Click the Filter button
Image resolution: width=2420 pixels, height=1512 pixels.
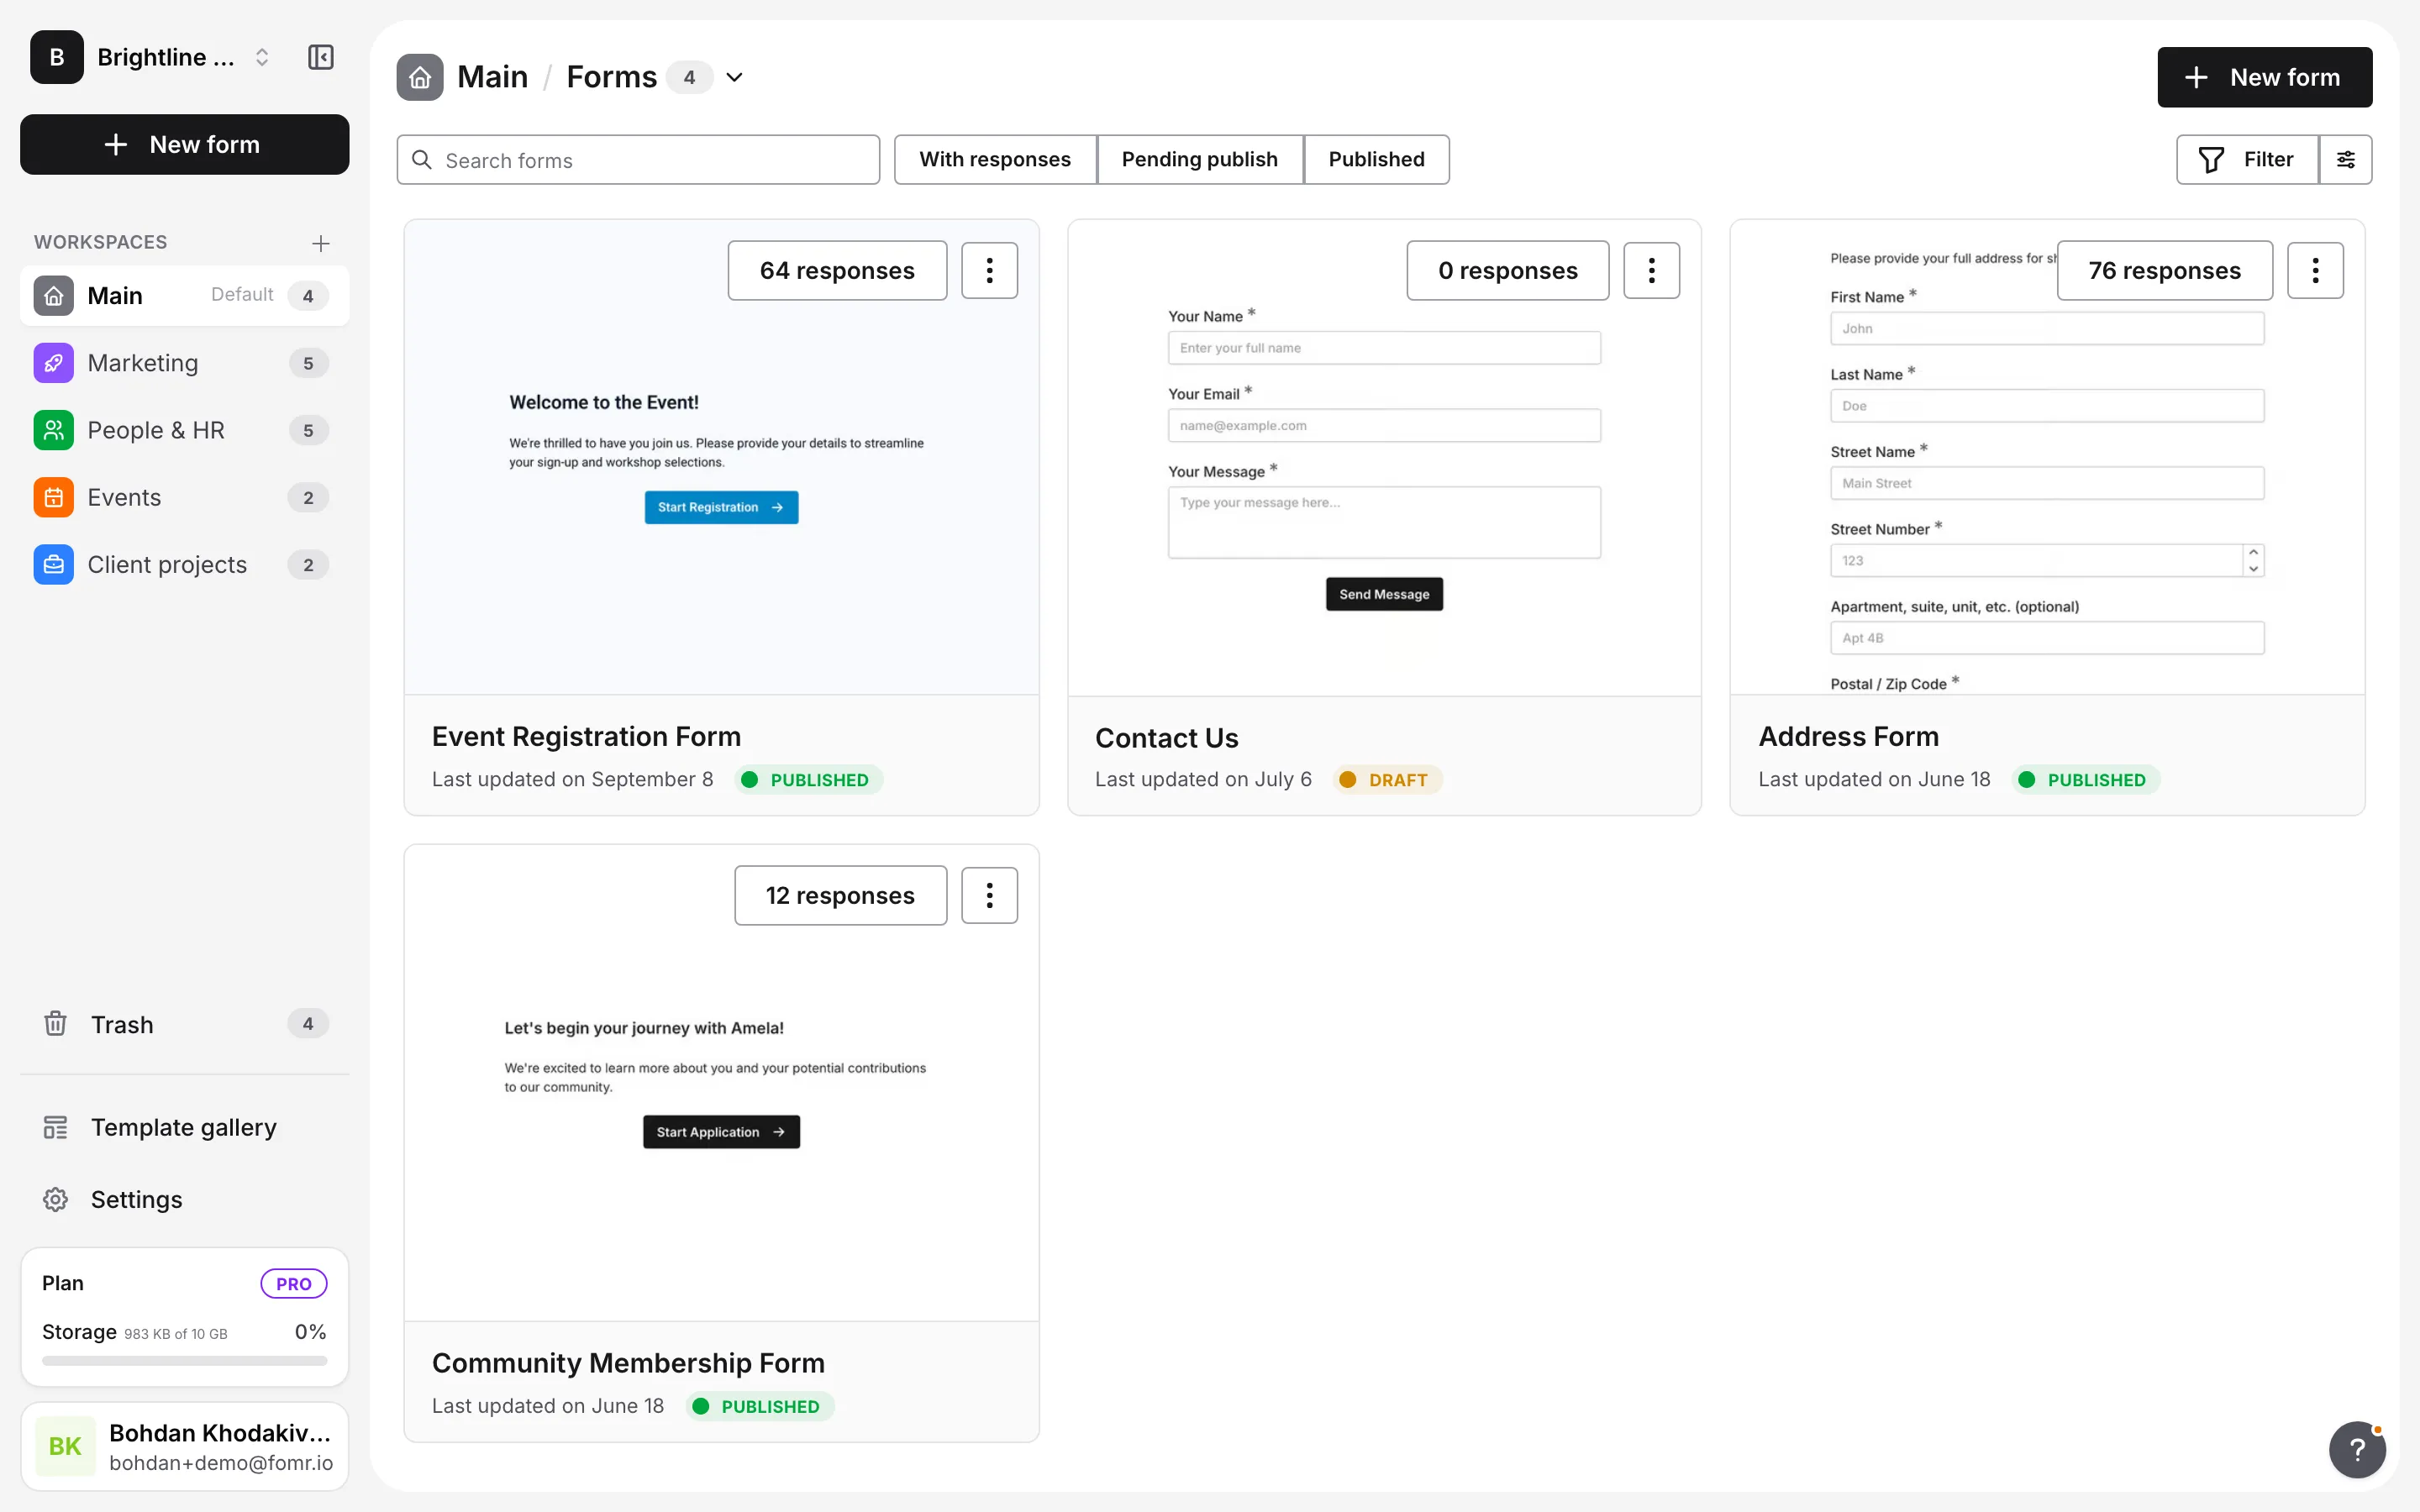2247,159
